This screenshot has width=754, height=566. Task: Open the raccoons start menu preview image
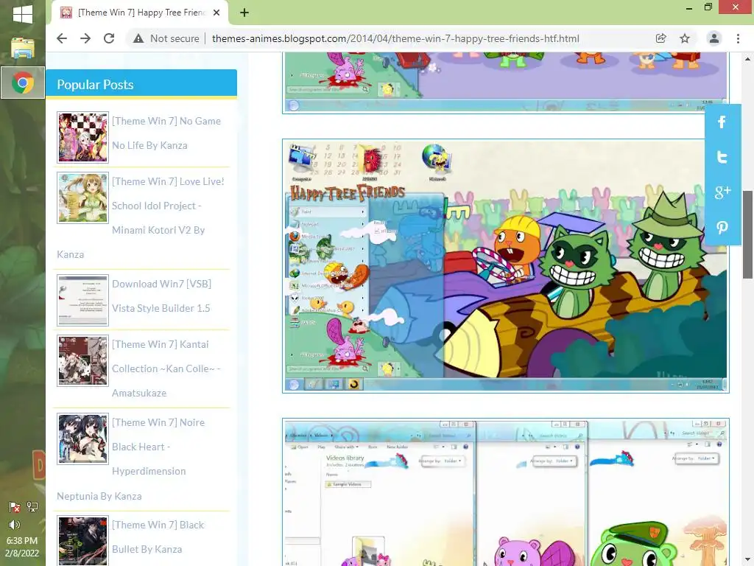point(505,266)
